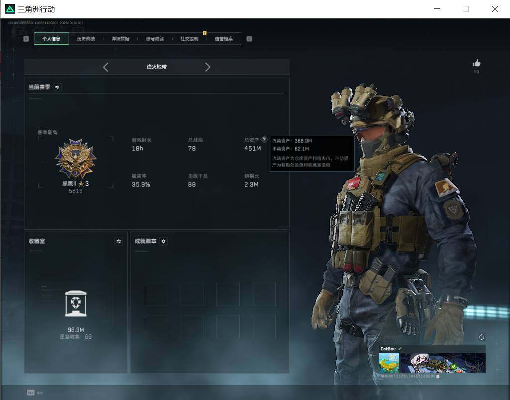
Task: Open the 信誉档案 tab
Action: click(224, 39)
